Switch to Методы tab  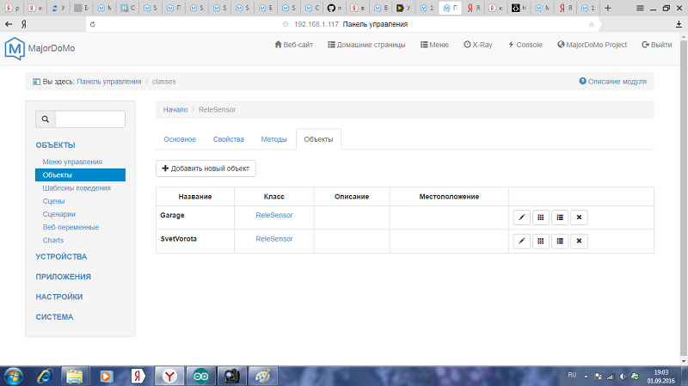[x=273, y=139]
